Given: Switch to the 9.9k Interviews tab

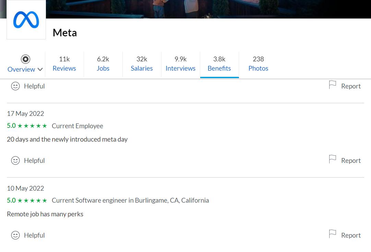Looking at the screenshot, I should tap(181, 64).
